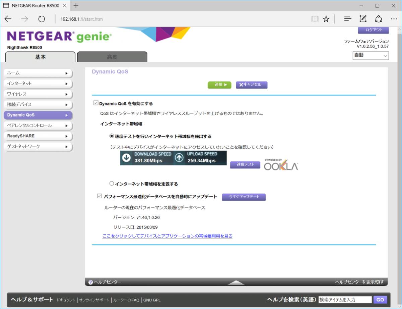
Task: Click the 速度テスト button
Action: (245, 165)
